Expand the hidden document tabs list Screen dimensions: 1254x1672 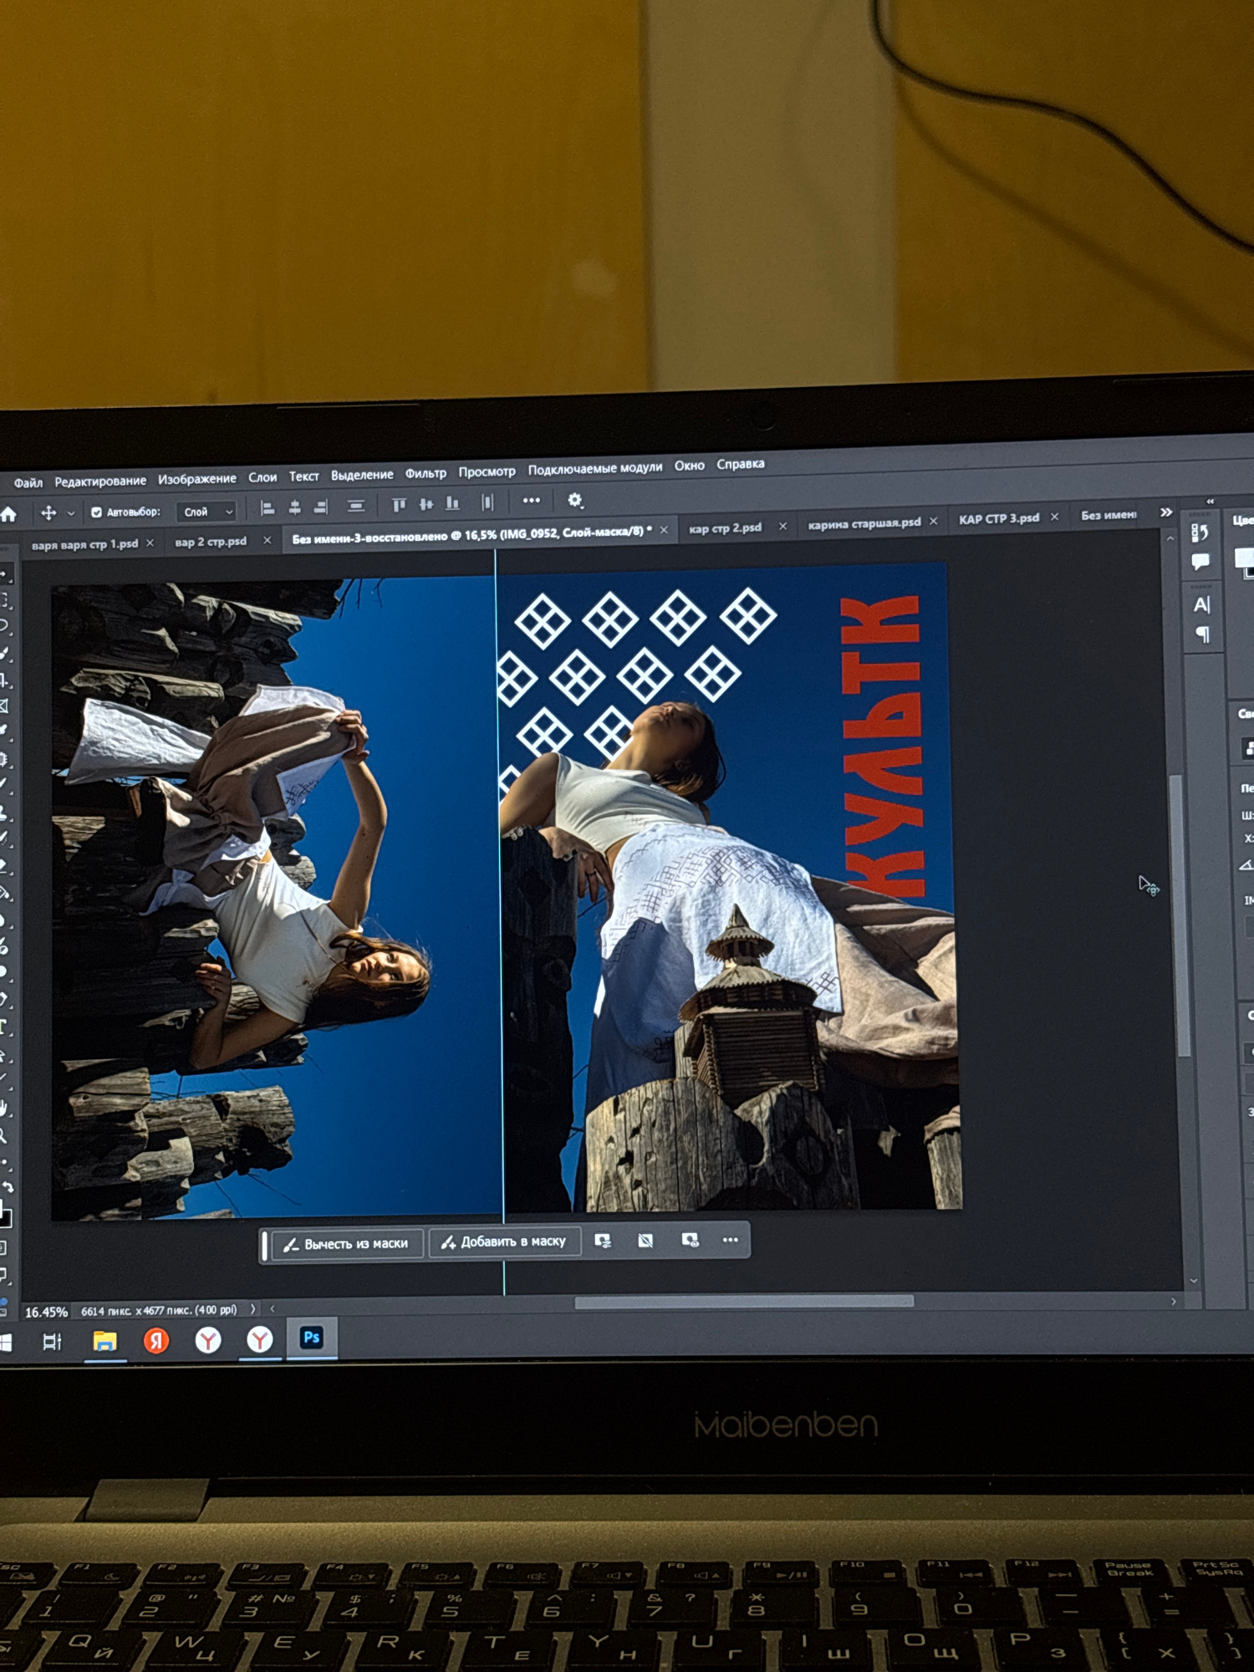point(1166,512)
